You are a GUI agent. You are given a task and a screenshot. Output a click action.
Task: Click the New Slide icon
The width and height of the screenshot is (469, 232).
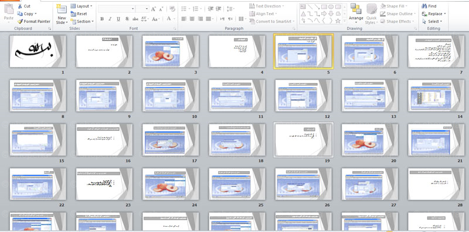click(62, 9)
